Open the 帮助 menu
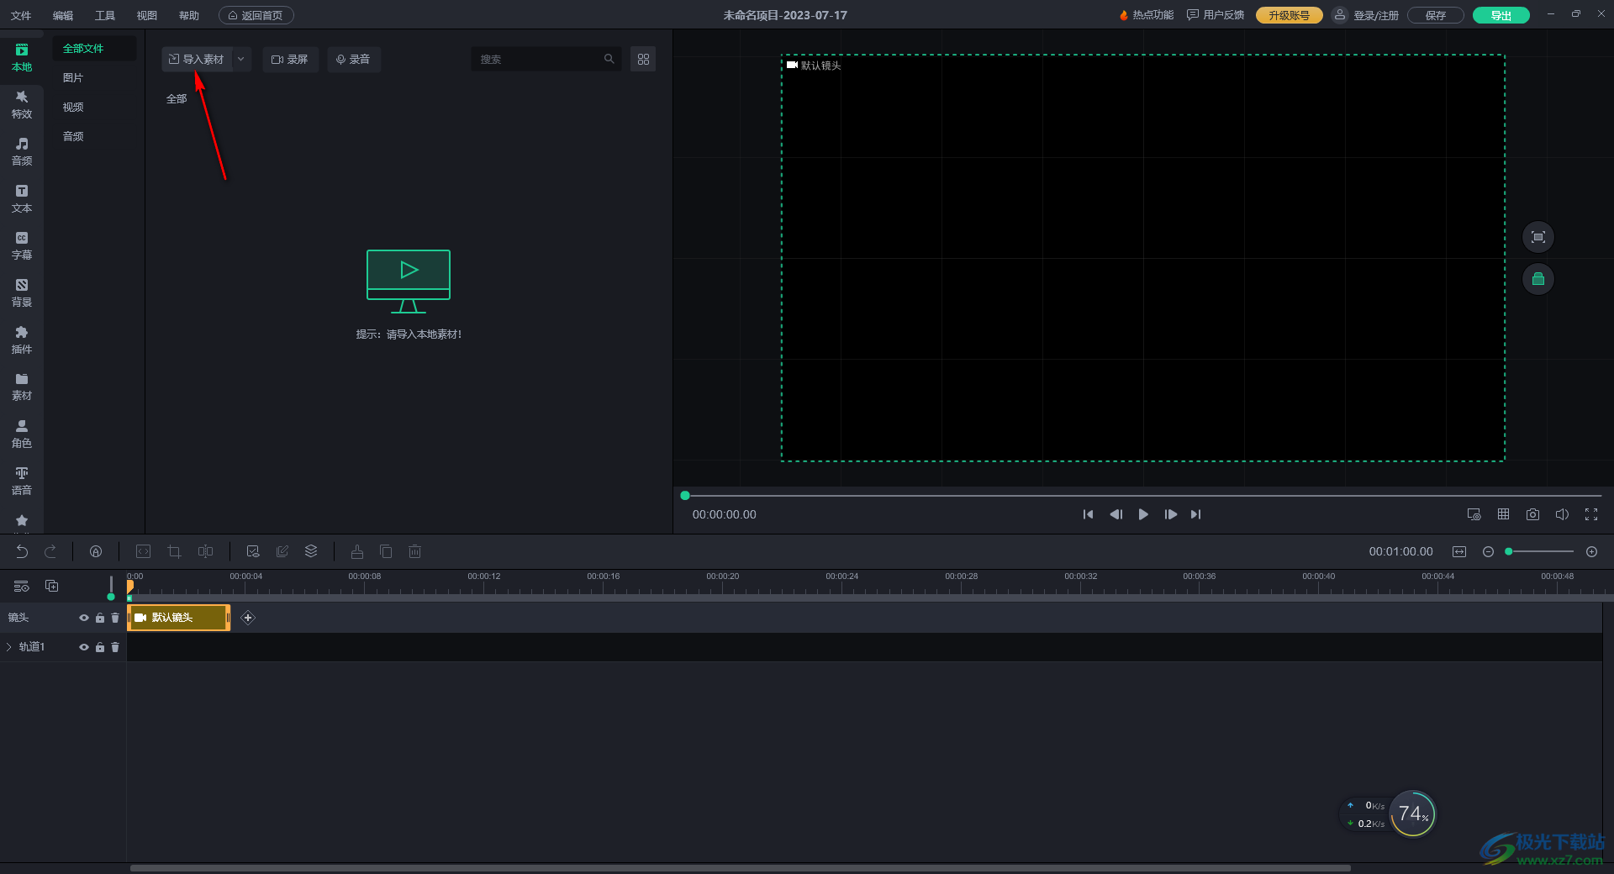This screenshot has height=874, width=1614. (189, 15)
